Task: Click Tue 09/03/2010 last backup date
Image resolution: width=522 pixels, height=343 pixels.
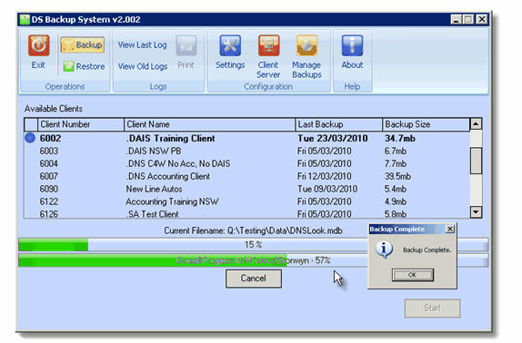Action: click(327, 189)
